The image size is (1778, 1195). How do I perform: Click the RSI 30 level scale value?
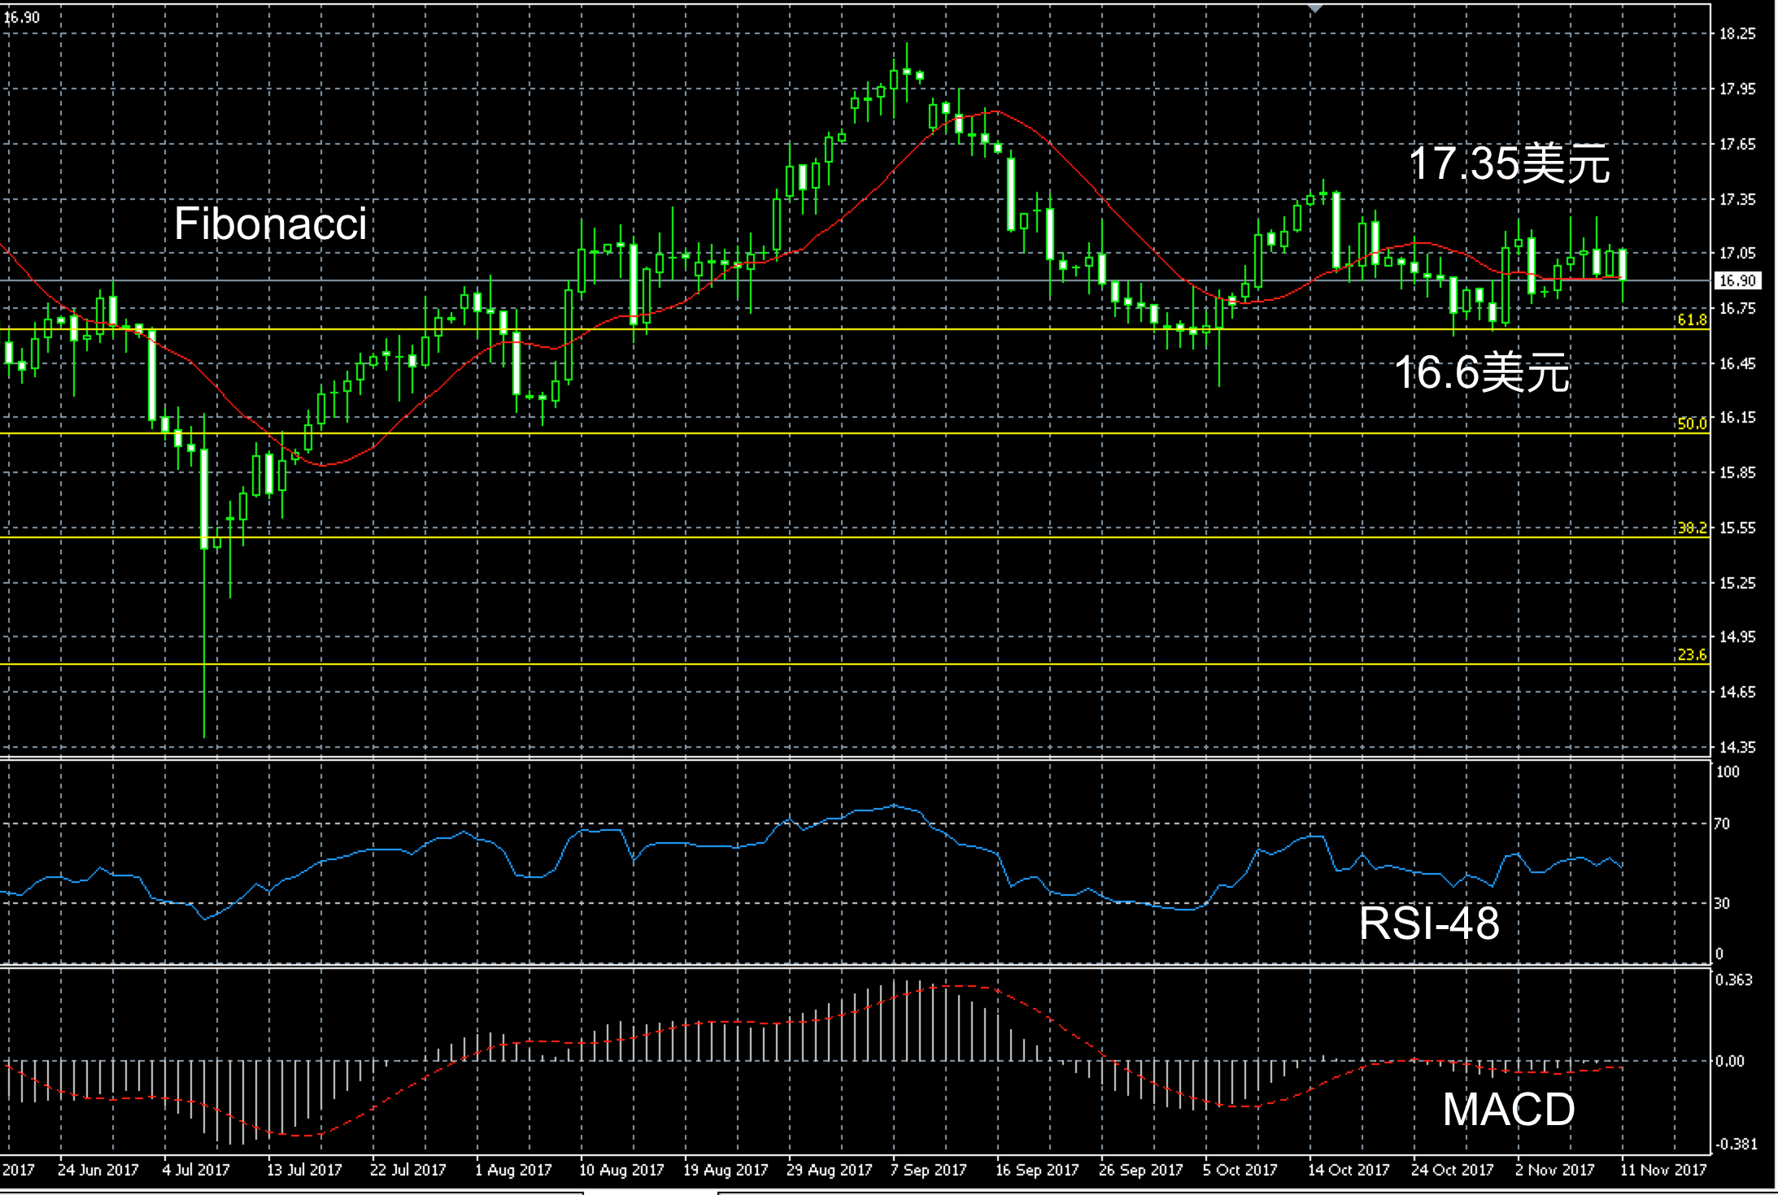(x=1722, y=903)
